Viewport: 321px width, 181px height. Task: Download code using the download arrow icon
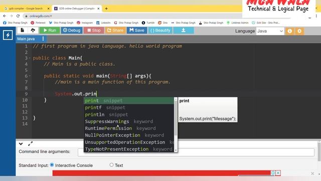pyautogui.click(x=184, y=30)
